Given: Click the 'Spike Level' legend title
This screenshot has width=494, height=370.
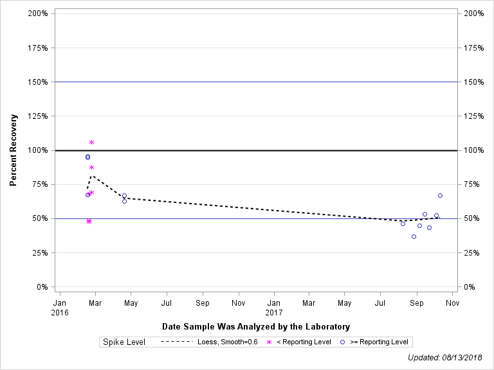Looking at the screenshot, I should (x=124, y=342).
